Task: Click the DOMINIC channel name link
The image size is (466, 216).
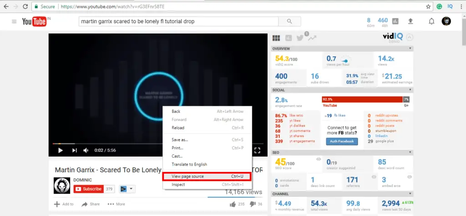Action: click(x=83, y=180)
